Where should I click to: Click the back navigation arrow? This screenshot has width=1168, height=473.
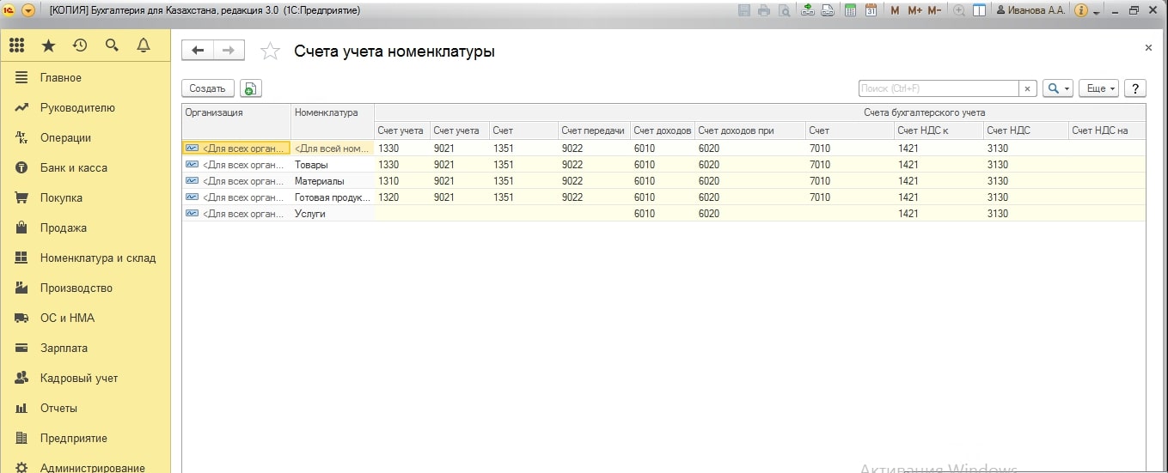(198, 51)
